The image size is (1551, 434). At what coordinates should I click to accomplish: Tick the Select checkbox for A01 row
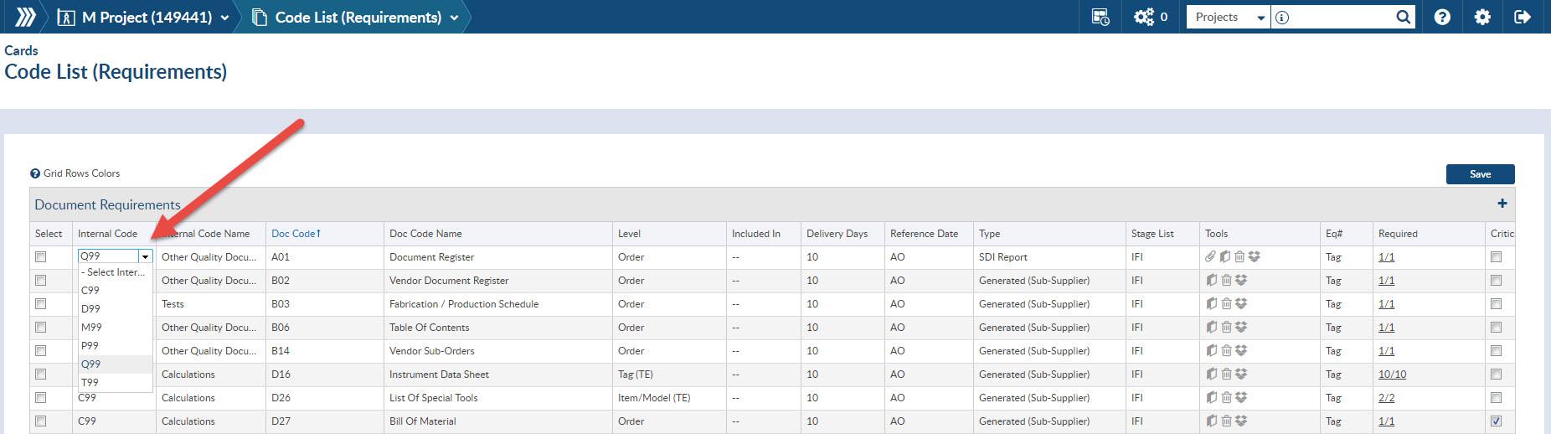[40, 257]
